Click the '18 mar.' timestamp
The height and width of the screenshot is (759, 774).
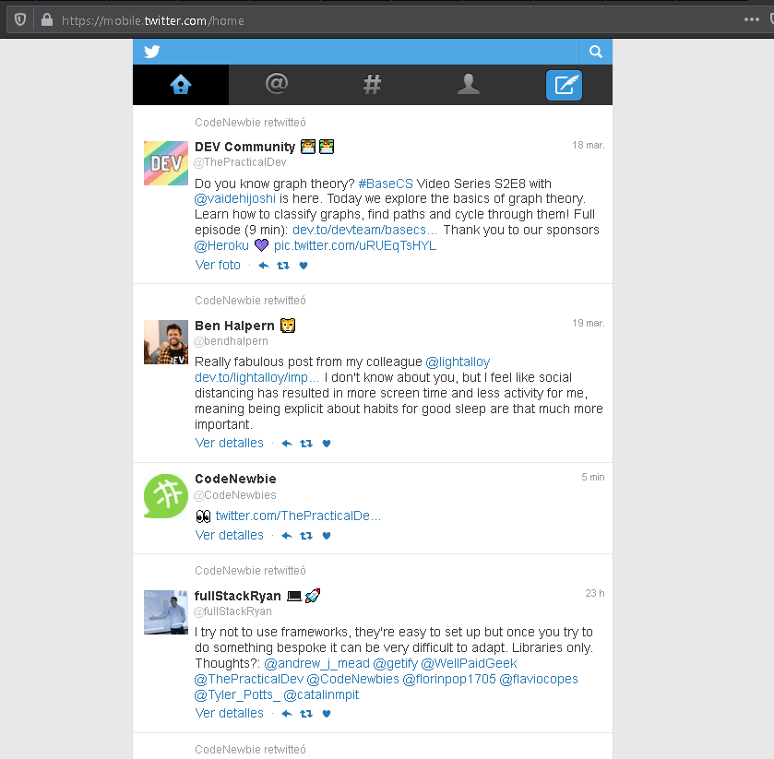(x=588, y=145)
